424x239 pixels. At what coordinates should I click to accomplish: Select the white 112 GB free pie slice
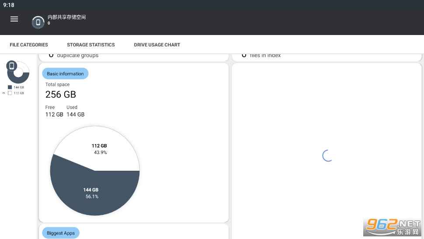[x=98, y=147]
